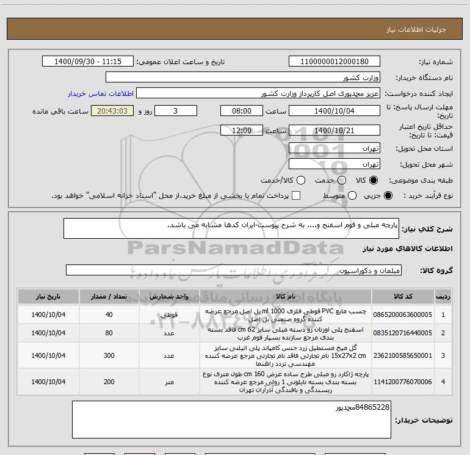The height and width of the screenshot is (455, 470).
Task: Click the delivery city field تهران
Action: point(334,164)
